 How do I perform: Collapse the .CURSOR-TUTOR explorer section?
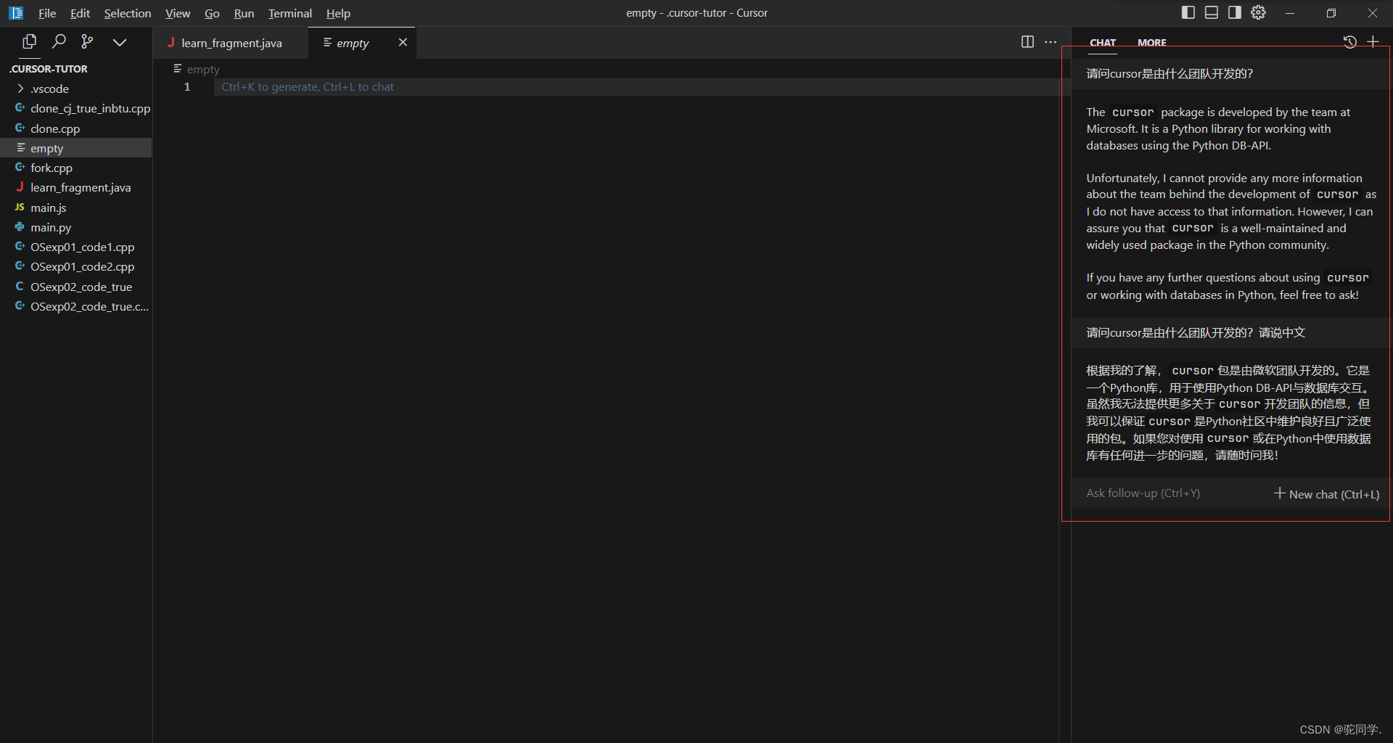pos(76,69)
